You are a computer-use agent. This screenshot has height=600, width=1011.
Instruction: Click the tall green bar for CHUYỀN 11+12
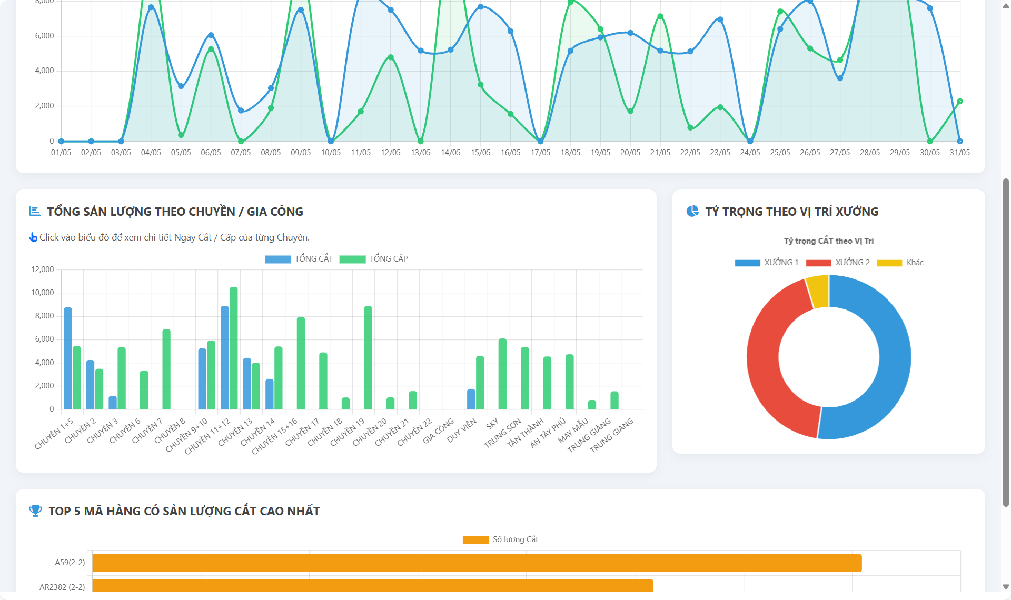[x=234, y=348]
